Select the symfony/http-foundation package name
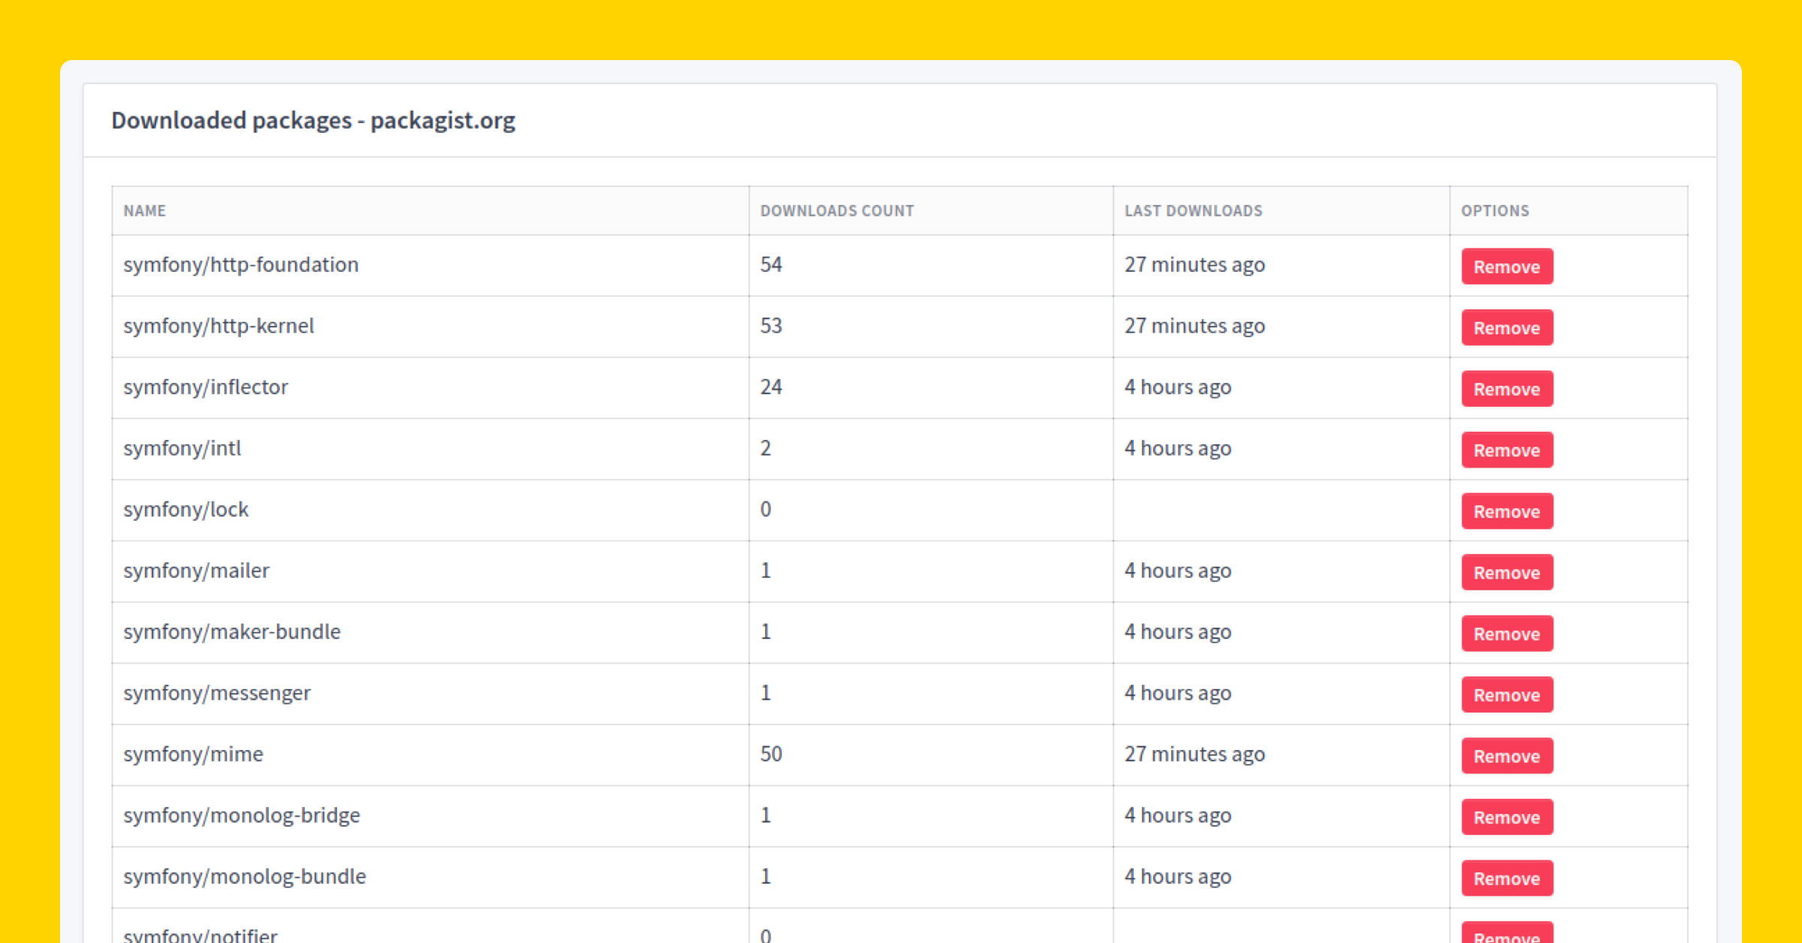 [x=241, y=265]
